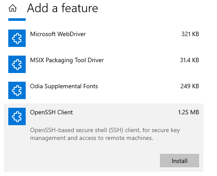Click the OpenSSH Client puzzle icon
Viewport: 217px width, 176px height.
pos(17,116)
